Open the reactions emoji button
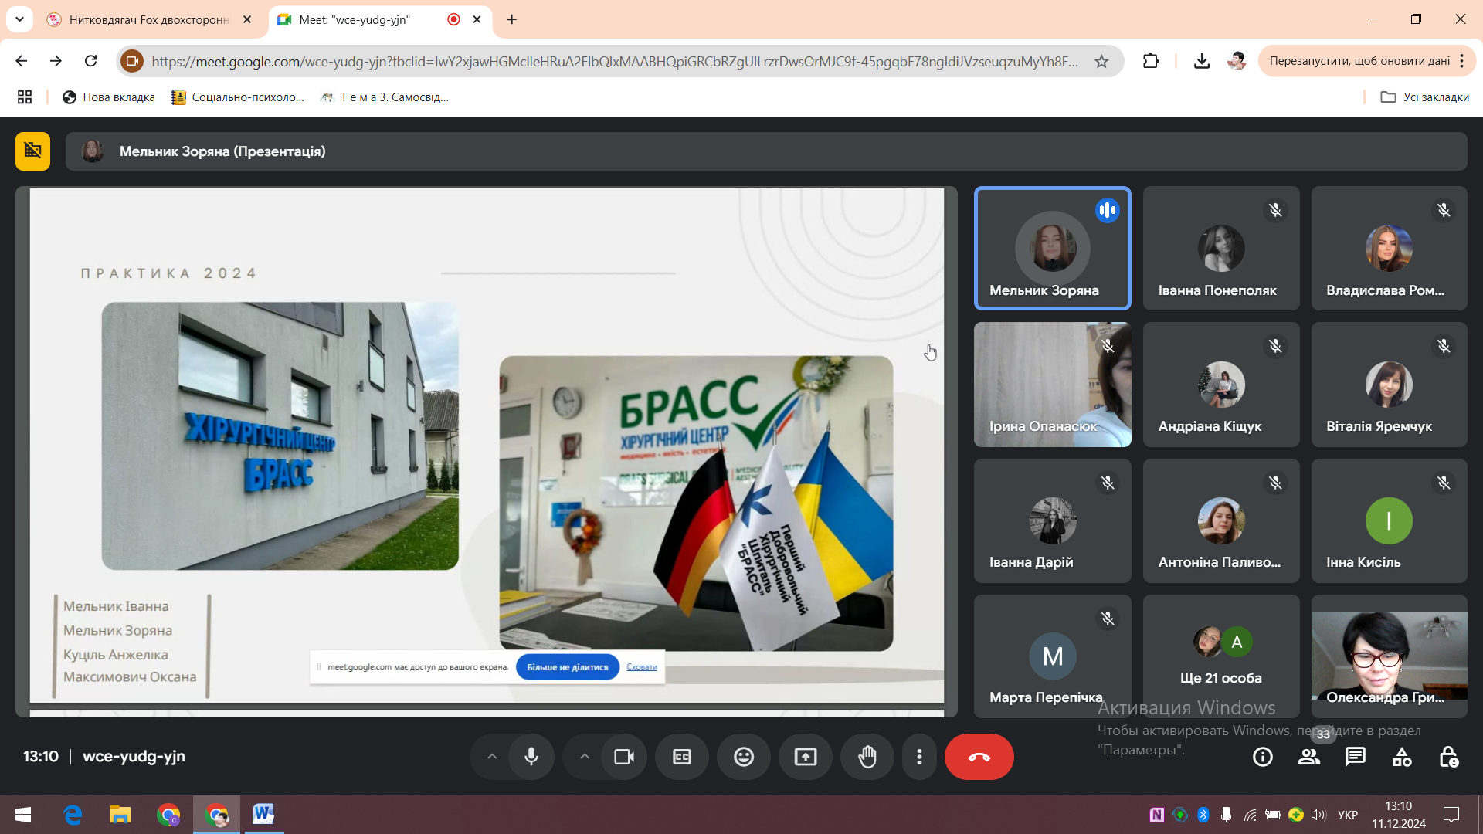Screen dimensions: 1483x834 [x=743, y=757]
